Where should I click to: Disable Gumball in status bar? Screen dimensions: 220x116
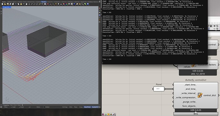(95, 107)
